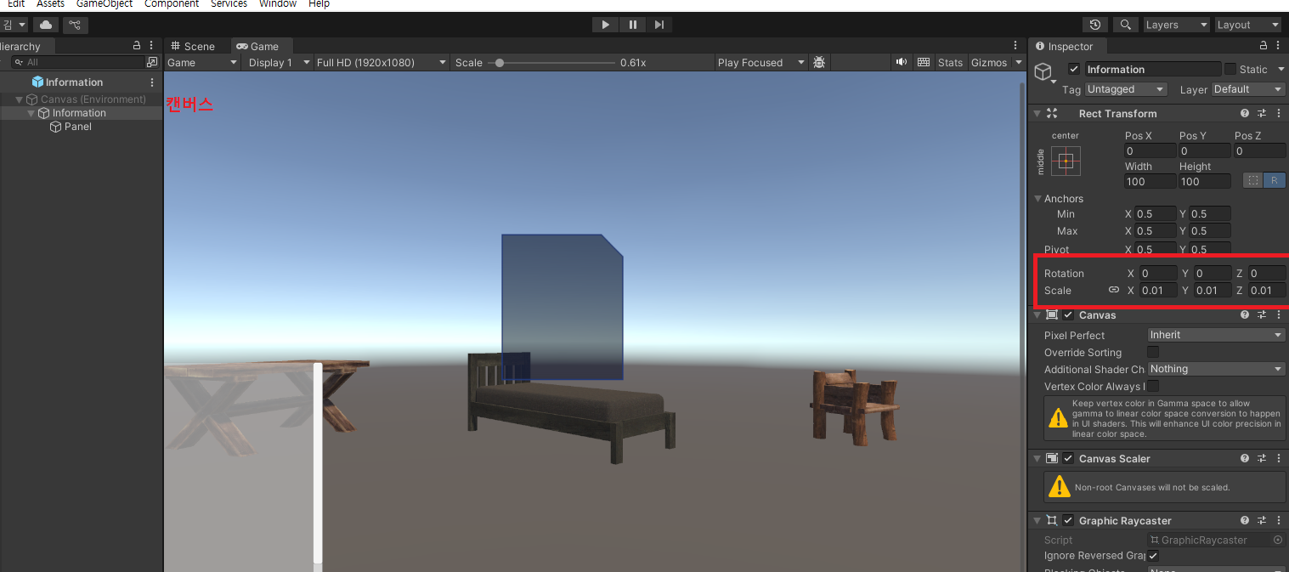Open the Services menu
The height and width of the screenshot is (572, 1289).
229,4
